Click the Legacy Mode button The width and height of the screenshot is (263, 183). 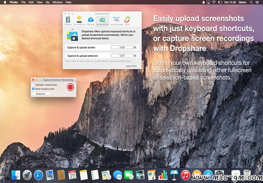coord(132,66)
